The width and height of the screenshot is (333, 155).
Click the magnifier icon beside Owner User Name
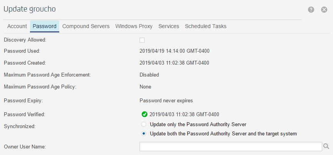coord(326,146)
